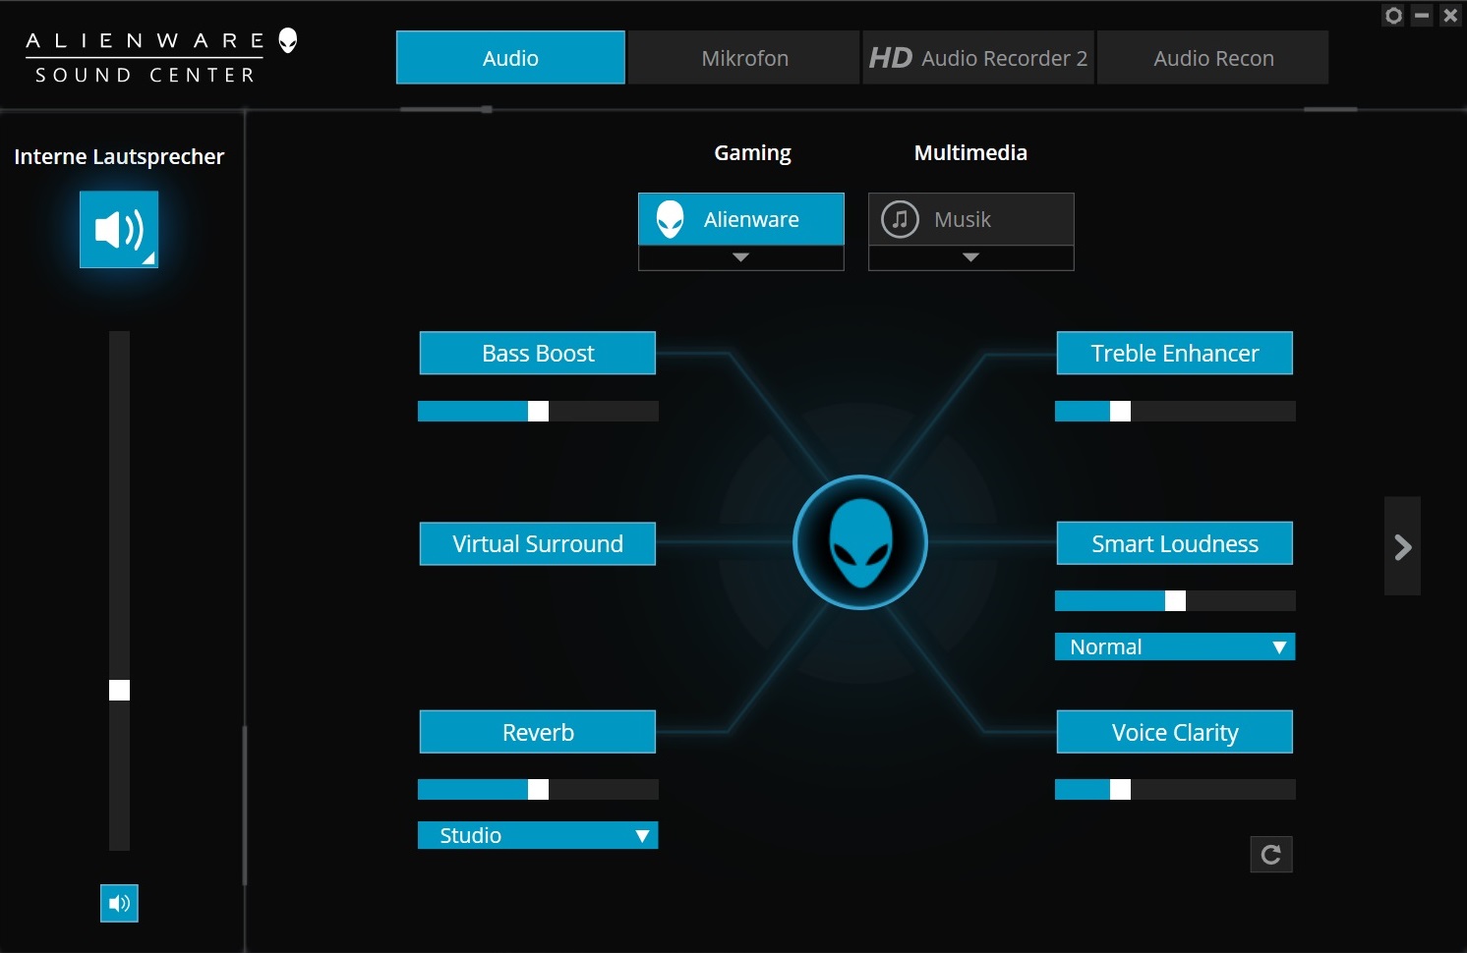Screen dimensions: 1467x953
Task: Toggle the Treble Enhancer effect
Action: (1174, 353)
